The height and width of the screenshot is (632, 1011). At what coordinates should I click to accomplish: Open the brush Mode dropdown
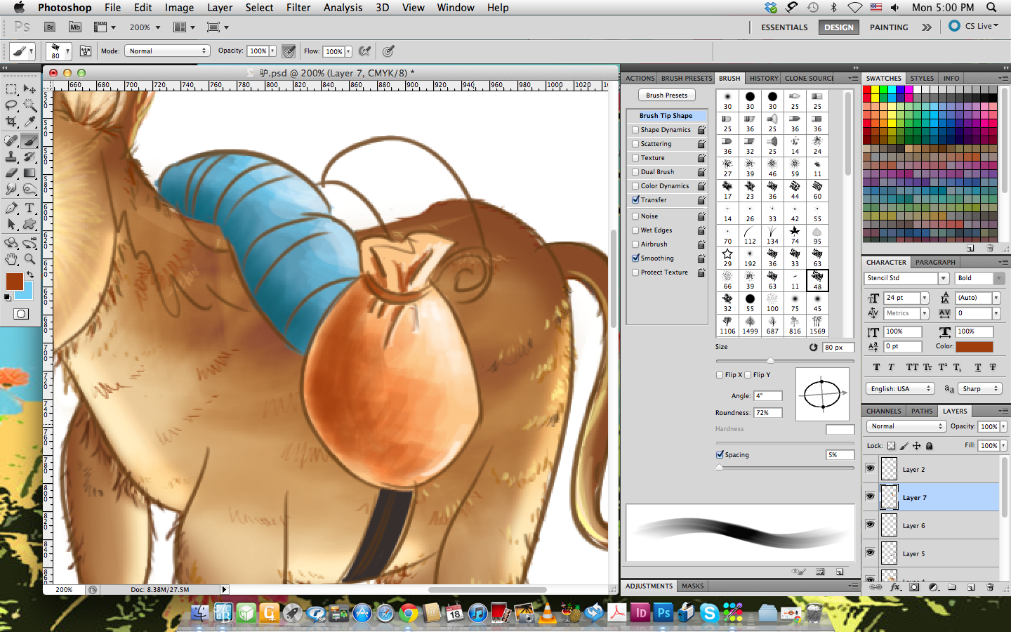pyautogui.click(x=167, y=51)
